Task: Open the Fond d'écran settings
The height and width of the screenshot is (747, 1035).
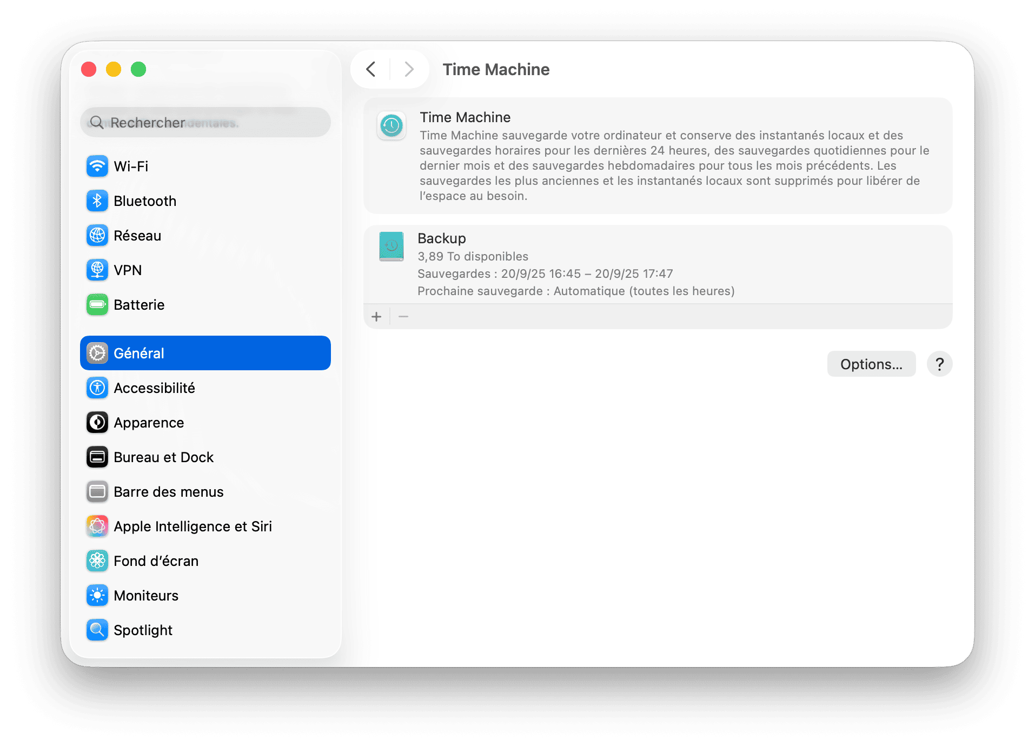Action: pos(156,561)
